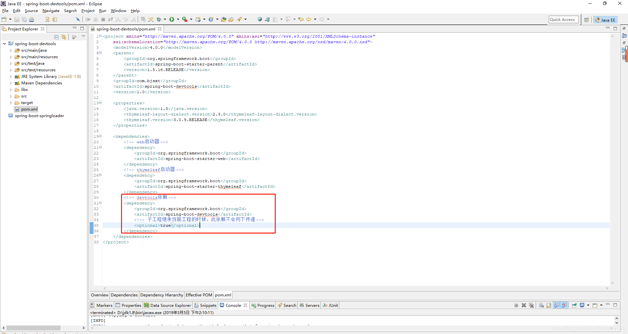Open the Servers view tab
The image size is (628, 334).
(309, 305)
